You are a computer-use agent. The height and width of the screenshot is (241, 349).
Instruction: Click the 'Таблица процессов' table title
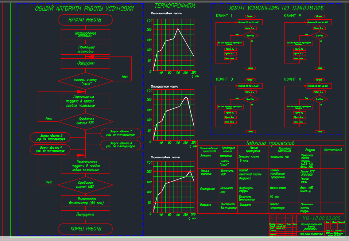[x=270, y=143]
